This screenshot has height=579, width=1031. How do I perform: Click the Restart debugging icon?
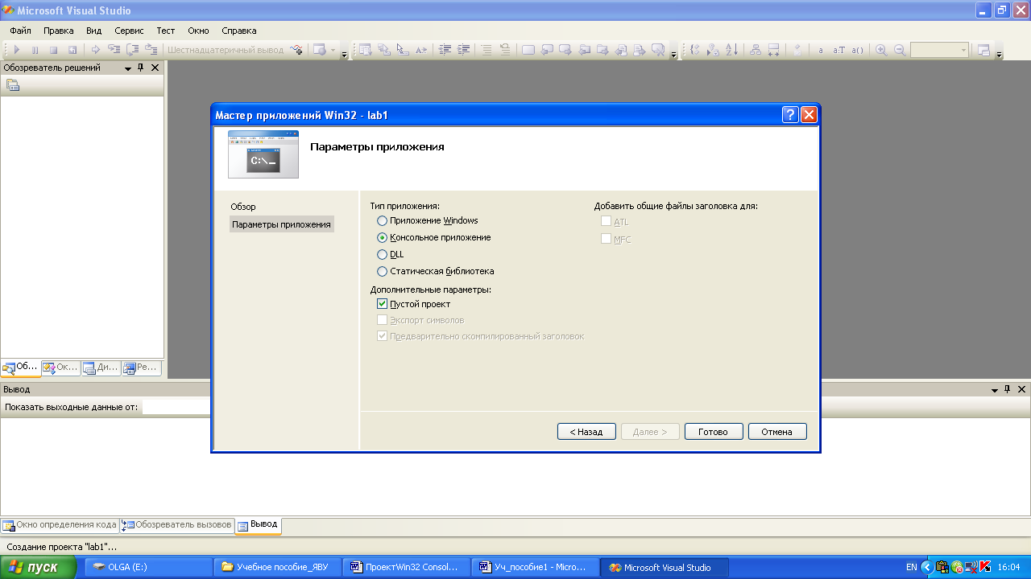[x=72, y=50]
